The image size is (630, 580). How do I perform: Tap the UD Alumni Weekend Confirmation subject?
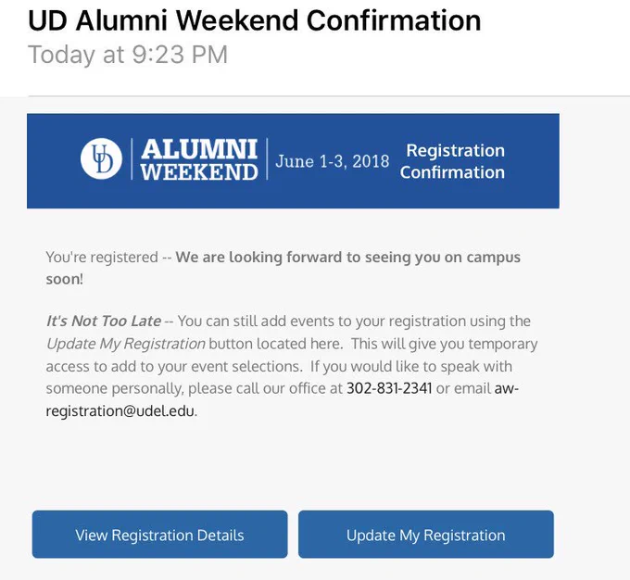(255, 20)
